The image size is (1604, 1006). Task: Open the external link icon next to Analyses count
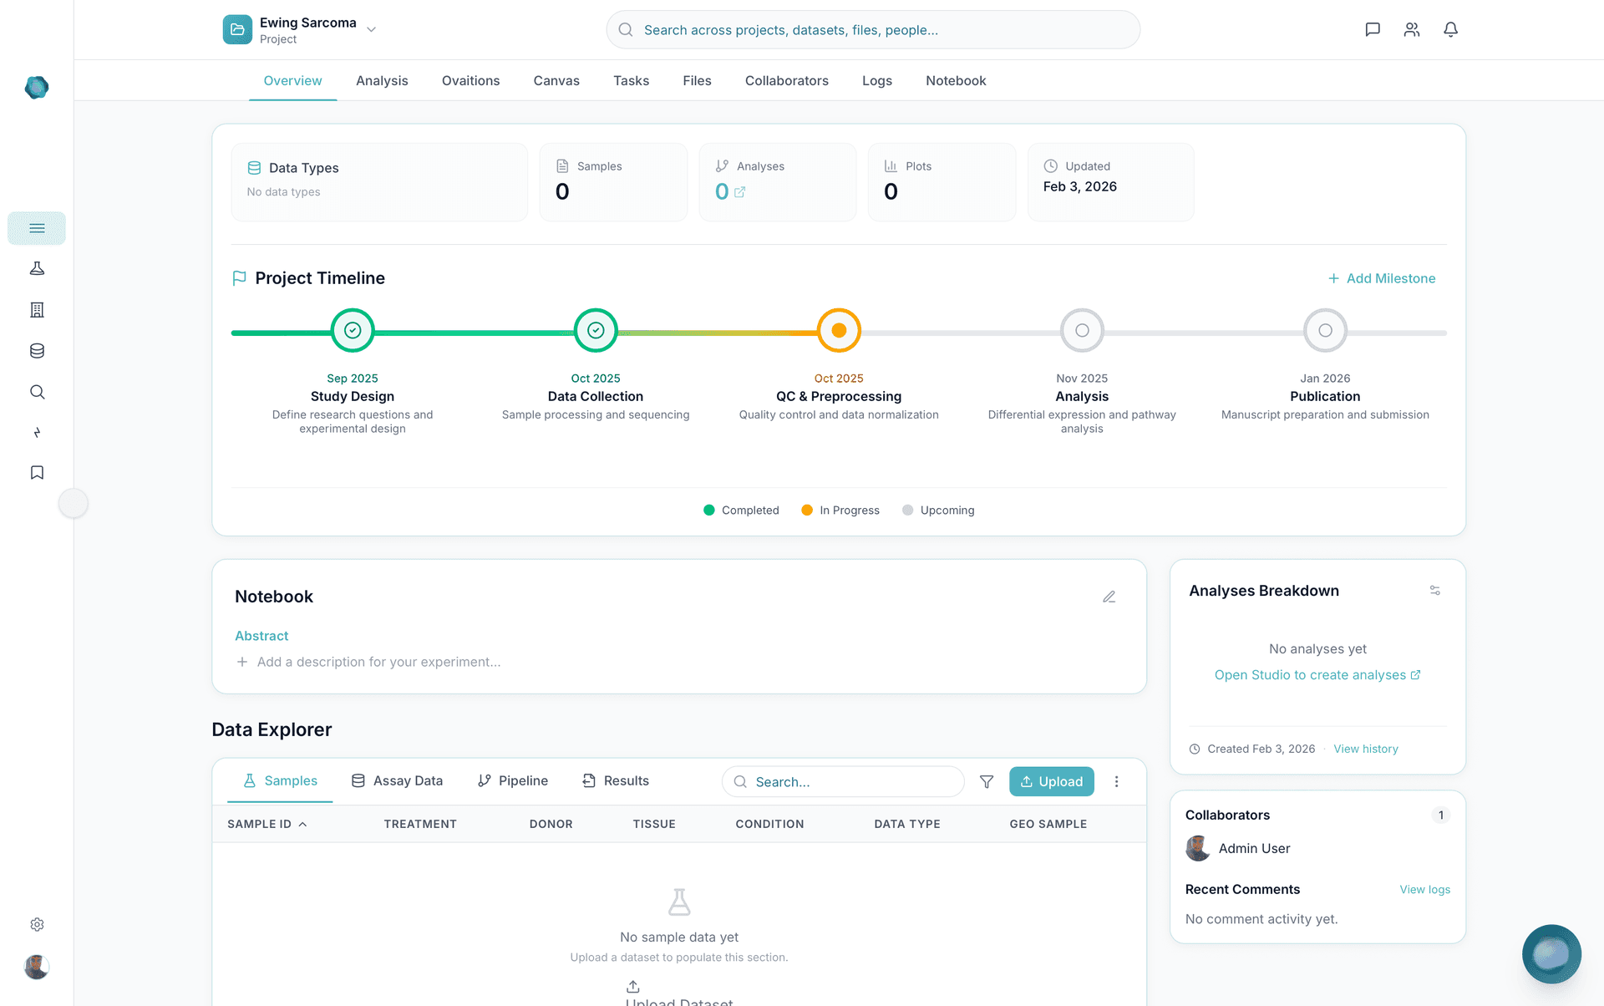(x=739, y=192)
